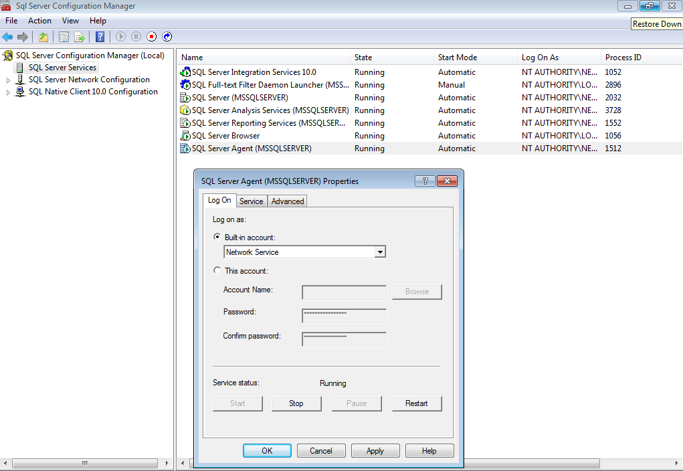The width and height of the screenshot is (683, 471).
Task: Select SQL Server Services tree item
Action: pos(62,68)
